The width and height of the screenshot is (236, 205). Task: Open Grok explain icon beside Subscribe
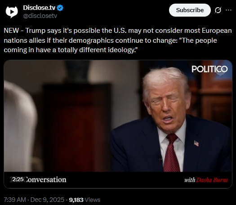(x=218, y=10)
